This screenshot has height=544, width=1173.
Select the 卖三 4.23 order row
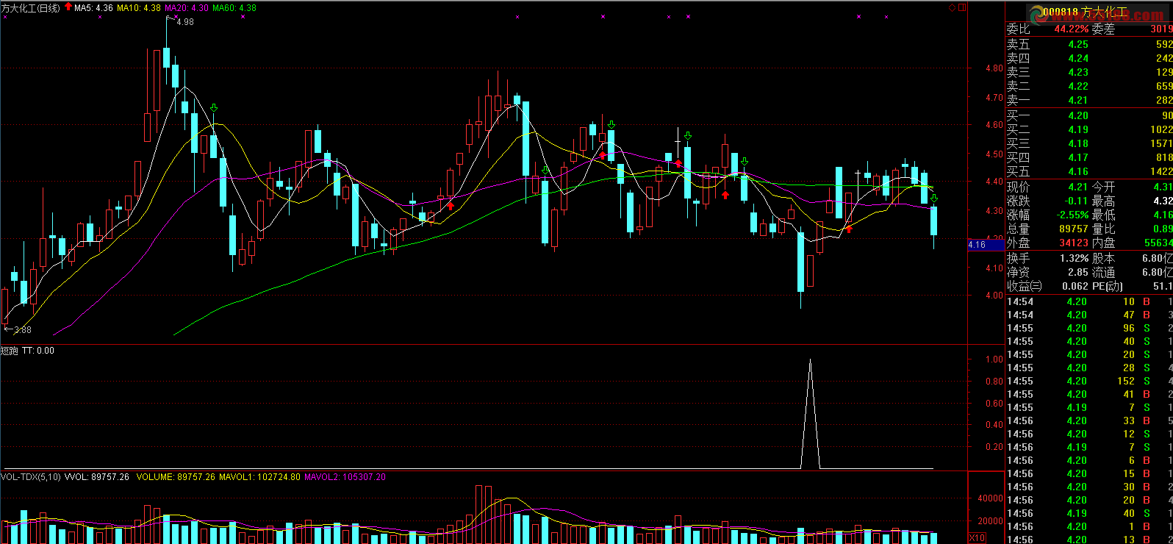click(1089, 72)
